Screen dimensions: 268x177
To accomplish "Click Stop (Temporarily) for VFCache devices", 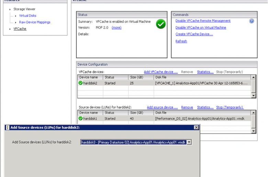I will click(230, 72).
